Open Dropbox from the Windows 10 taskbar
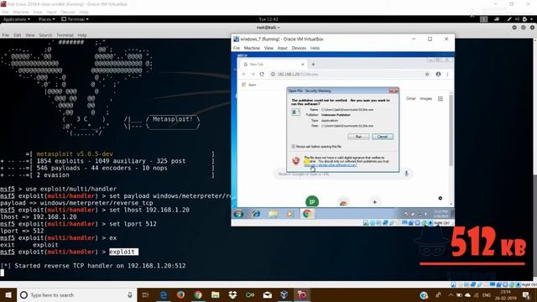The width and height of the screenshot is (537, 302). (x=232, y=294)
